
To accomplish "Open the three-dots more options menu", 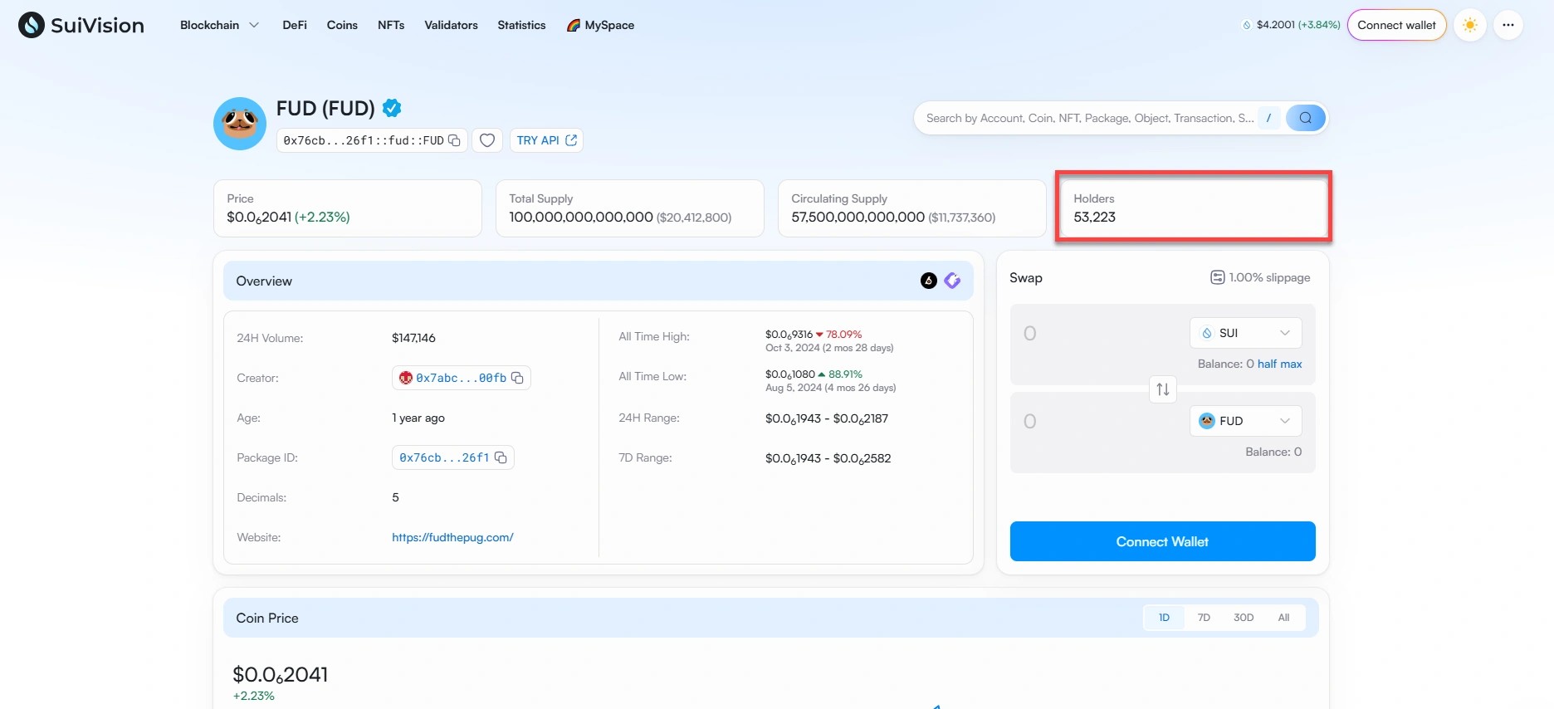I will tap(1508, 25).
